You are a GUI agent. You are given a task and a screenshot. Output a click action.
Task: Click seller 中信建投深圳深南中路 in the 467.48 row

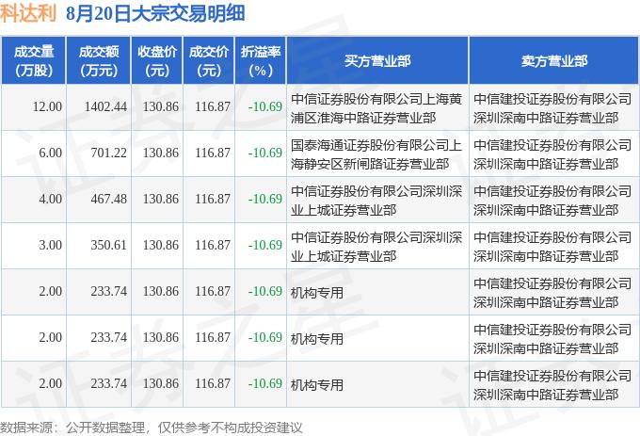pyautogui.click(x=552, y=201)
